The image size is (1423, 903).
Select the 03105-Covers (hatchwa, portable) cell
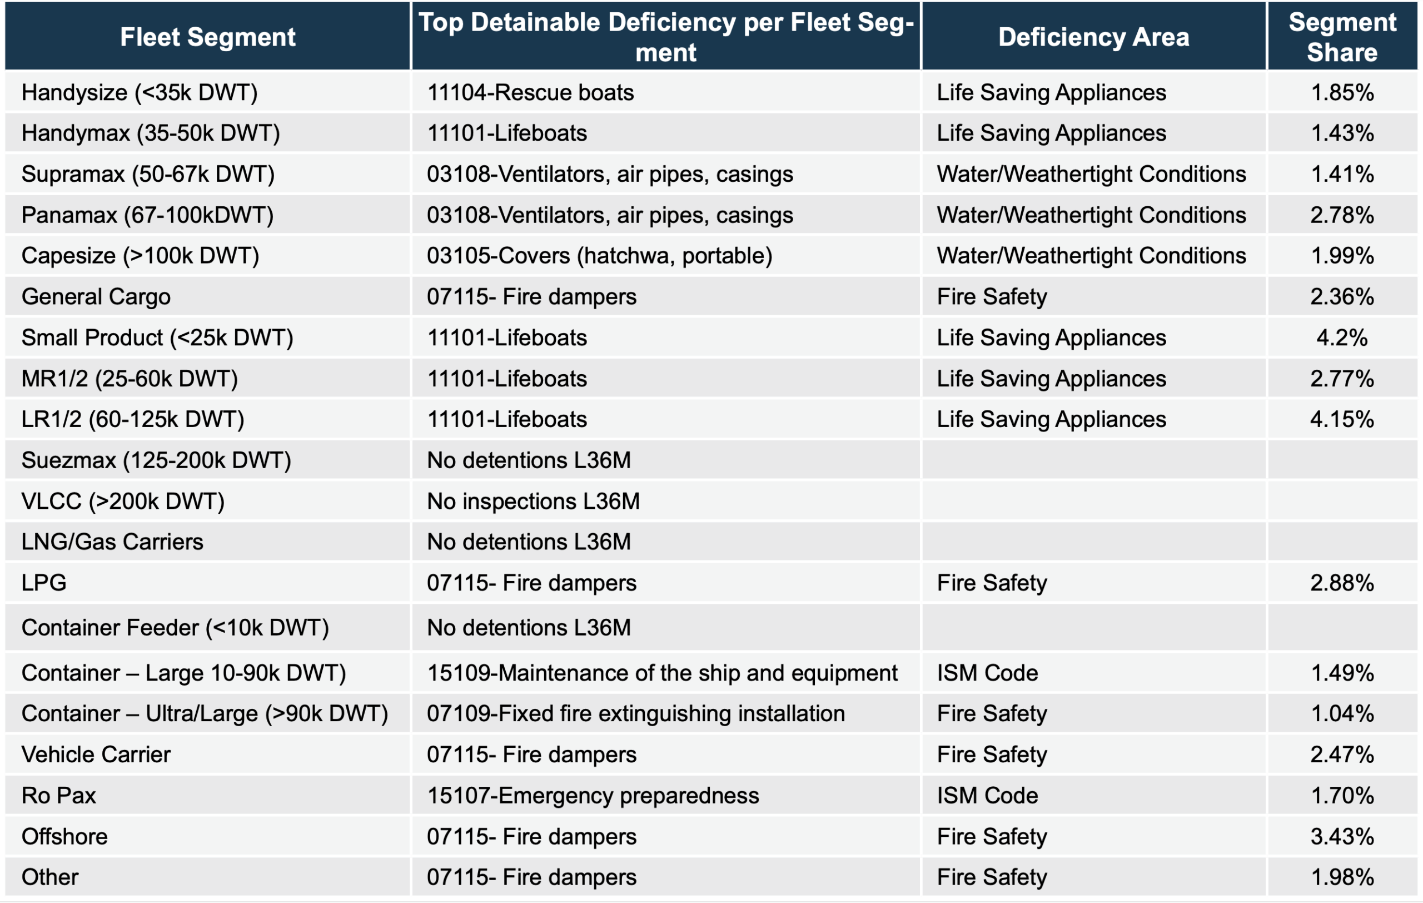click(599, 255)
